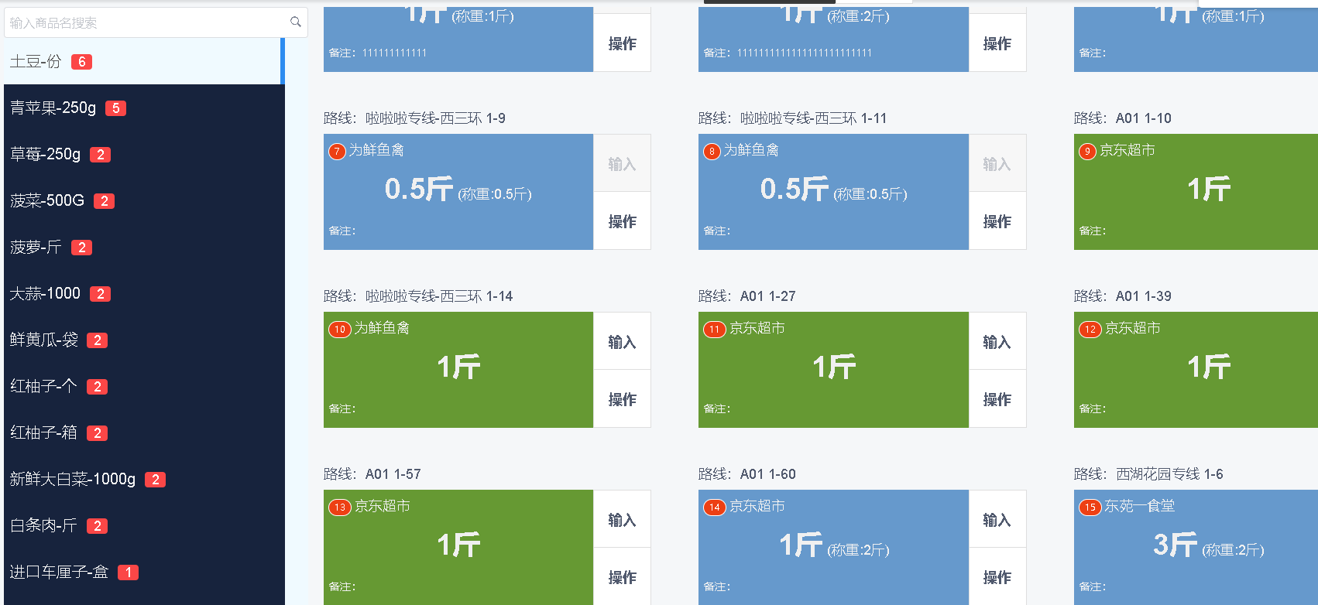Select 草莓-250g in the sidebar
This screenshot has height=605, width=1318.
[x=45, y=155]
